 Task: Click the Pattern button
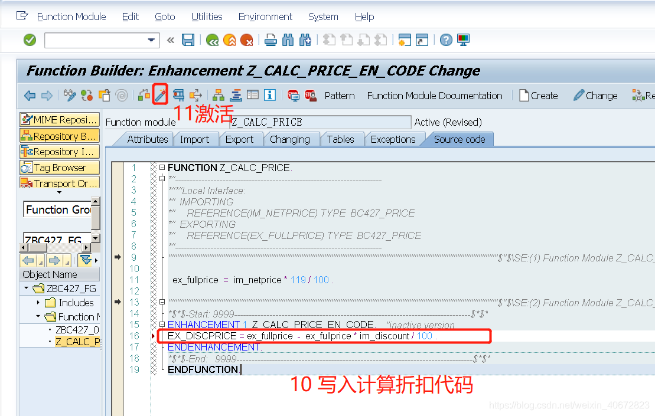(x=340, y=96)
